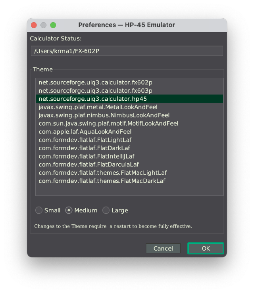Screen dimensions: 254x293
Task: Choose the FlatMacLightLaf theme
Action: coord(129,173)
